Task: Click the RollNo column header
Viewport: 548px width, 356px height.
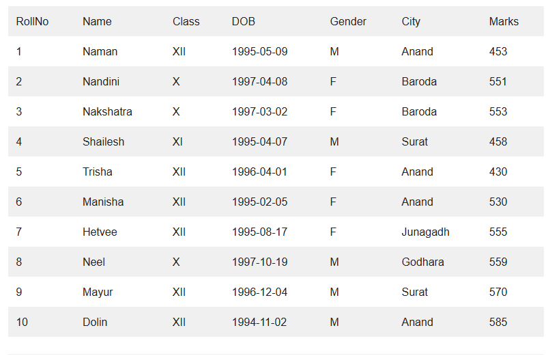Action: (x=32, y=21)
